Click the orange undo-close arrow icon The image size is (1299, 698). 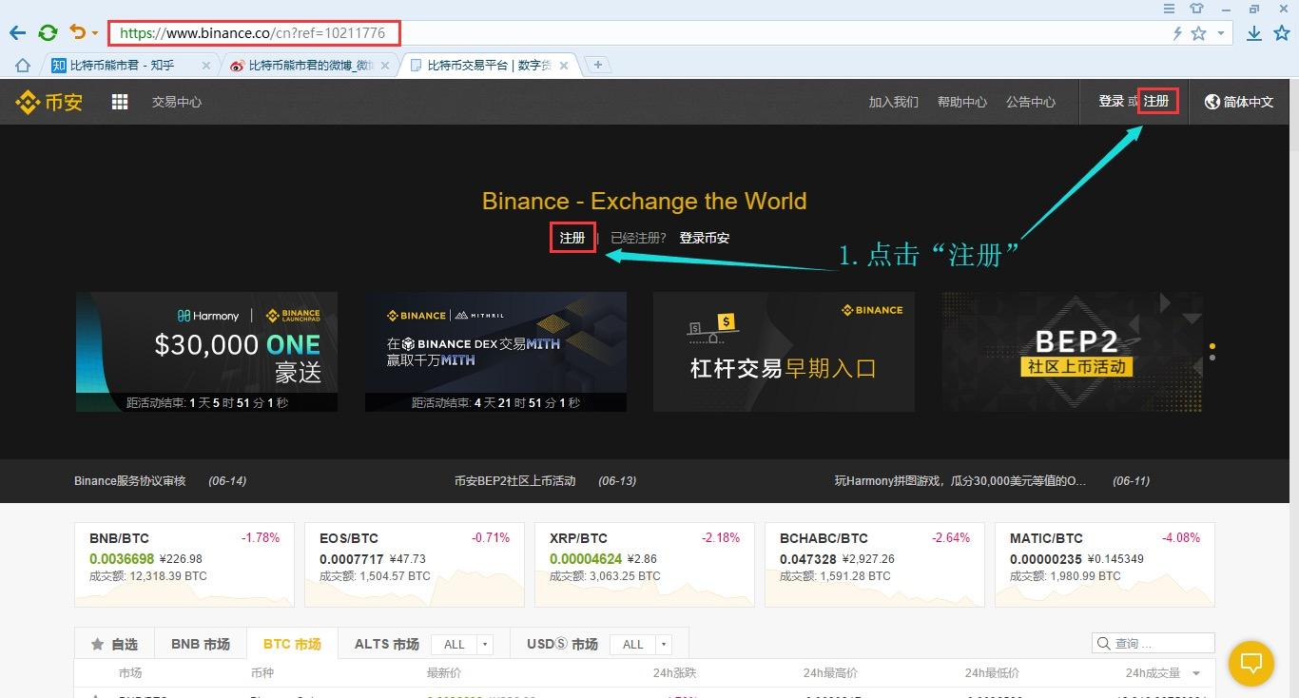click(x=78, y=32)
